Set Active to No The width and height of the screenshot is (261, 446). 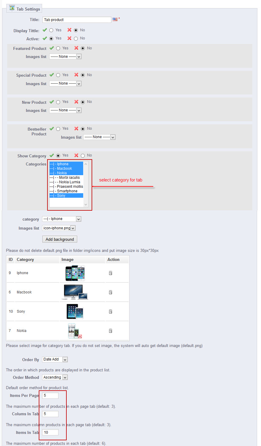pos(76,39)
